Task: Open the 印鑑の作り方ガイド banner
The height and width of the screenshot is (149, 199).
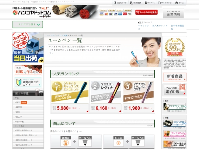Action: coord(28,82)
